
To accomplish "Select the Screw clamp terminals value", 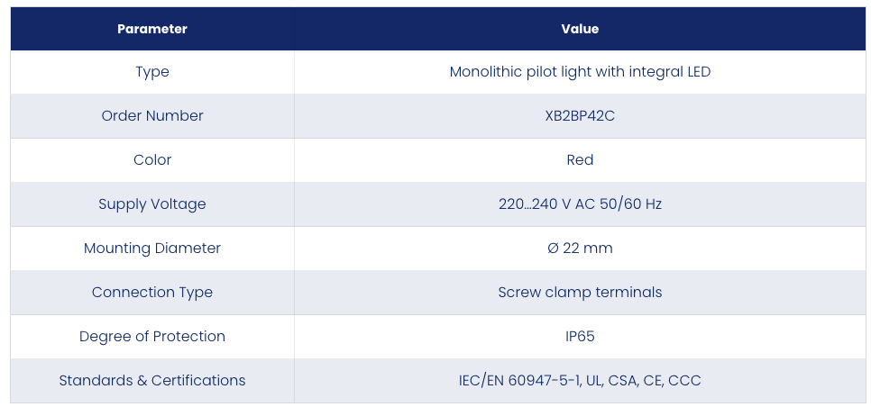I will (580, 293).
